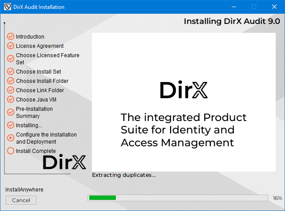Click the Configure the Installation arrow icon
The image size is (285, 211).
[11, 138]
